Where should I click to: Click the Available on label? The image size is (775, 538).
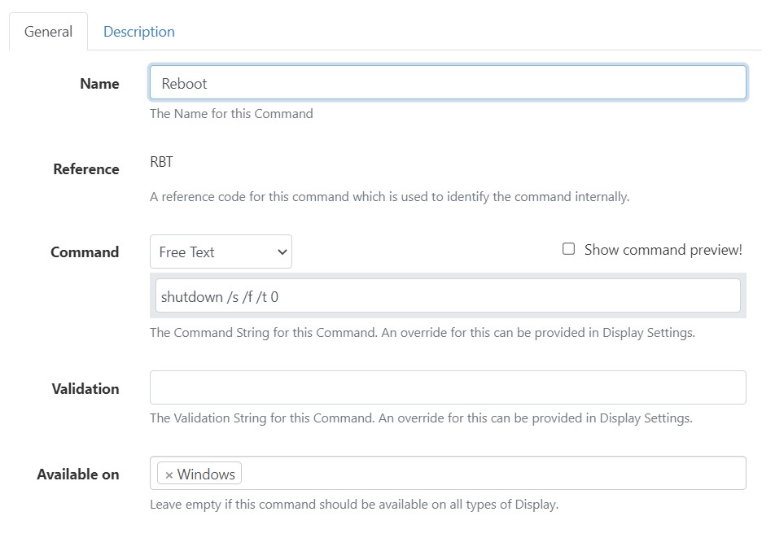(78, 475)
